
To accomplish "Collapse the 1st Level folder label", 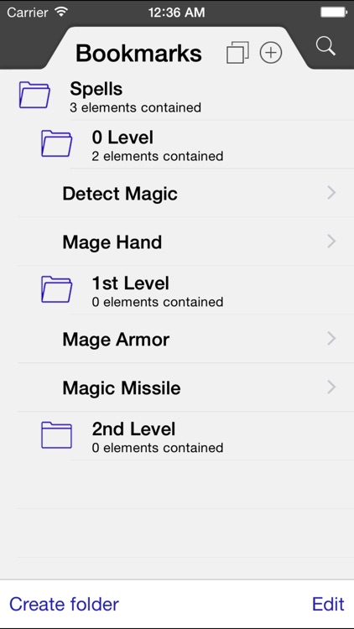I will 130,283.
